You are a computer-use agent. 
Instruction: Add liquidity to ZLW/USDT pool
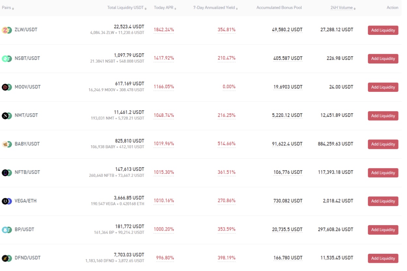click(x=383, y=30)
